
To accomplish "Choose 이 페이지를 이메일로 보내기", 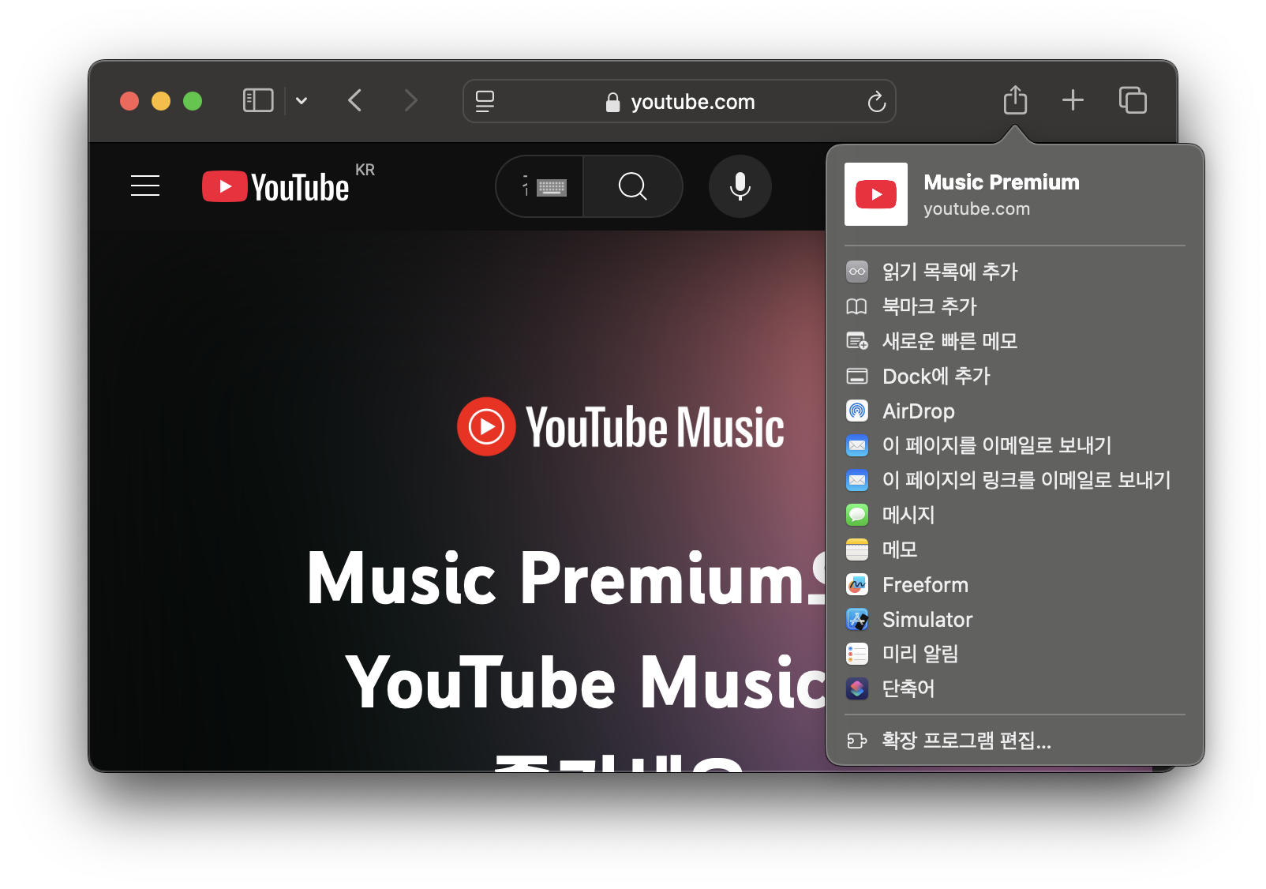I will tap(1015, 445).
